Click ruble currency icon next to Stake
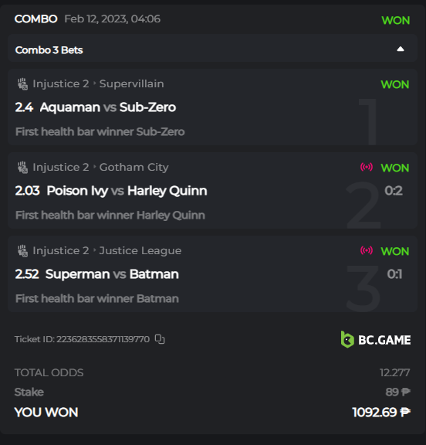 [406, 392]
